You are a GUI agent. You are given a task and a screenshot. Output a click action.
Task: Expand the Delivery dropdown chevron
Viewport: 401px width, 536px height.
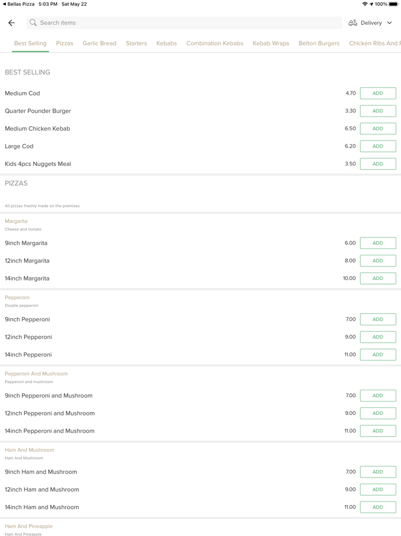[390, 23]
